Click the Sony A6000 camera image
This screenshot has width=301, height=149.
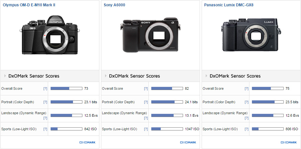click(150, 36)
